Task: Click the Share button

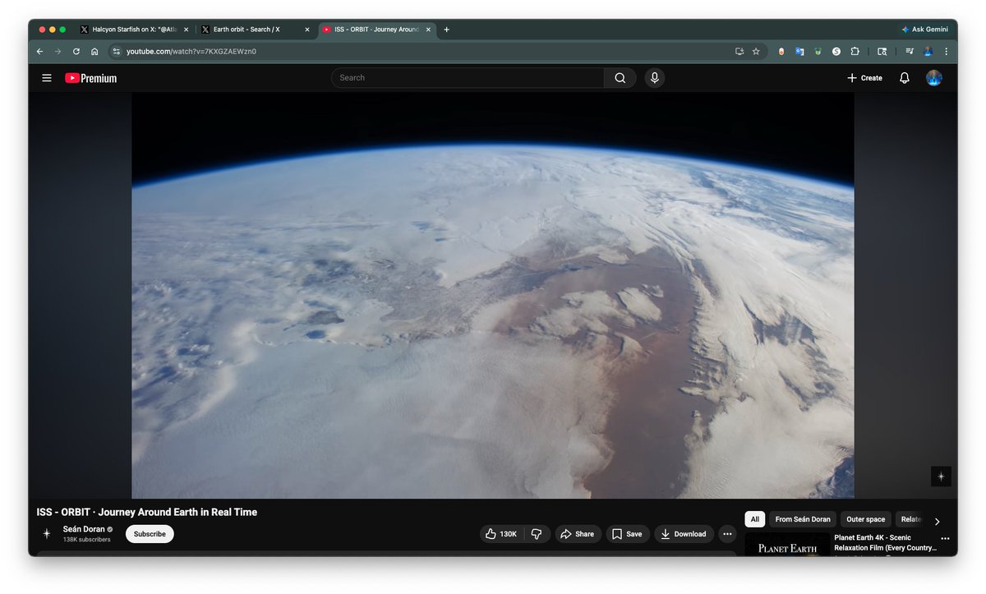Action: point(578,534)
